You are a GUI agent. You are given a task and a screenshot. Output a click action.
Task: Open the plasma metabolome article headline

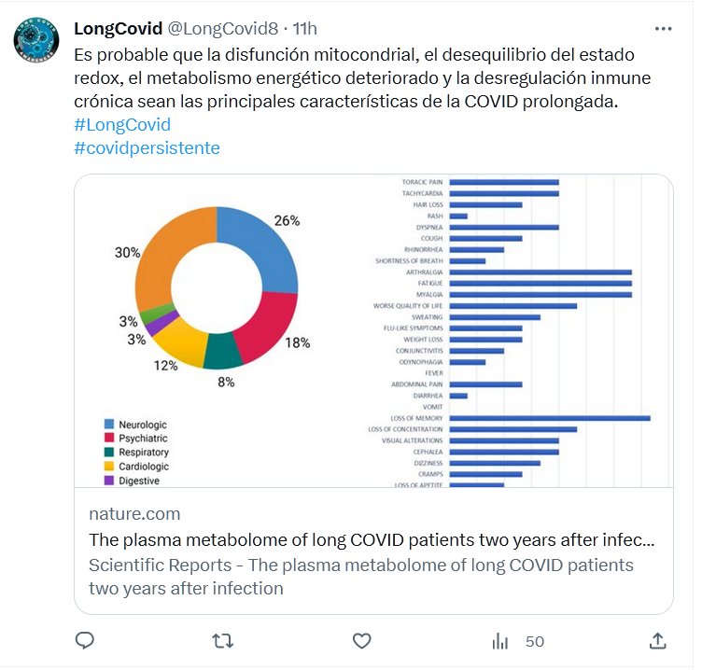372,539
